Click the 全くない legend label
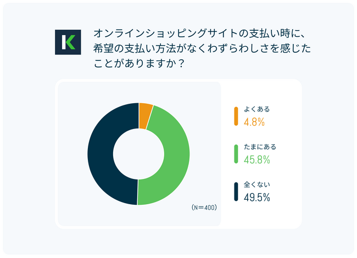The width and height of the screenshot is (357, 258). pos(257,184)
